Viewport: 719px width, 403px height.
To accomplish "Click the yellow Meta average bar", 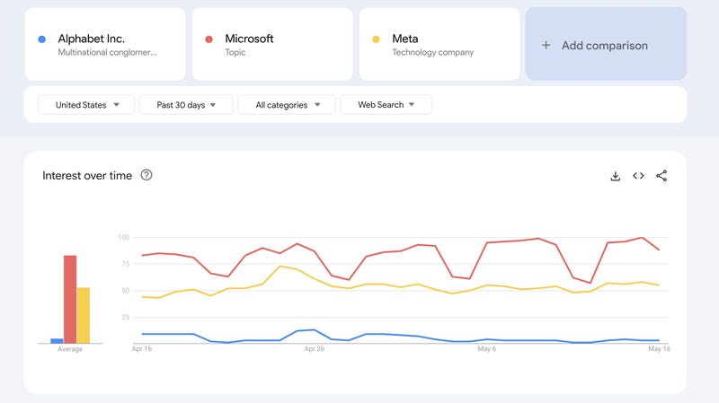I will [x=84, y=316].
